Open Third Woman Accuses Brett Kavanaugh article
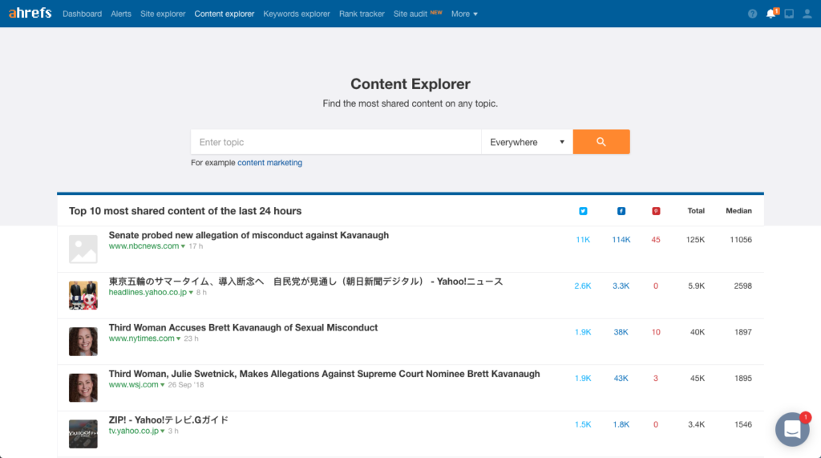This screenshot has width=821, height=458. pyautogui.click(x=243, y=327)
